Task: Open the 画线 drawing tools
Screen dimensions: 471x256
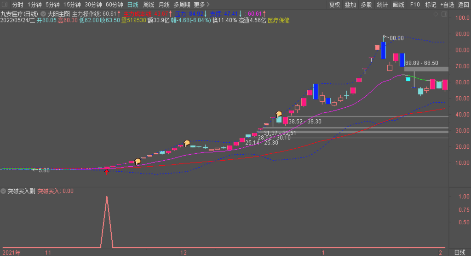Action: [x=398, y=5]
